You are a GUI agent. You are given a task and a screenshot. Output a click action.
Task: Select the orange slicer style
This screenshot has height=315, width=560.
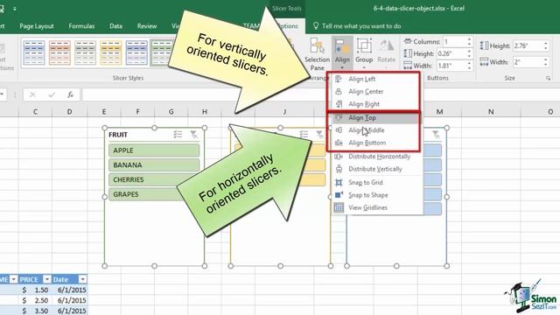pyautogui.click(x=59, y=52)
